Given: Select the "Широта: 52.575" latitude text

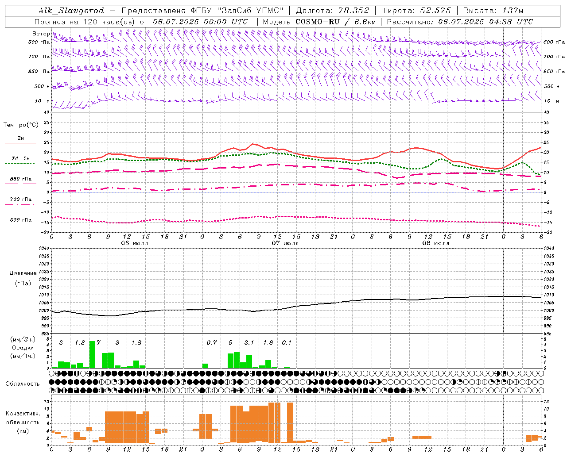Looking at the screenshot, I should tap(416, 11).
